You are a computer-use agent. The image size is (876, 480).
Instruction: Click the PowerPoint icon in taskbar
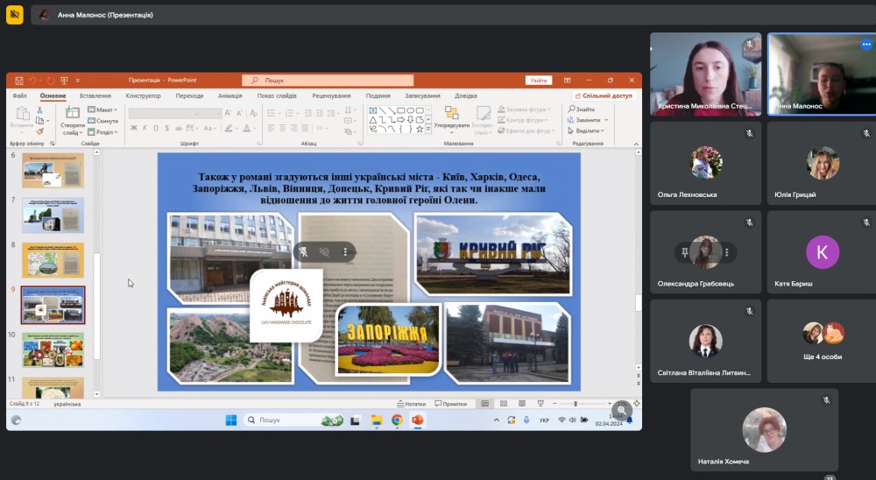pyautogui.click(x=418, y=420)
